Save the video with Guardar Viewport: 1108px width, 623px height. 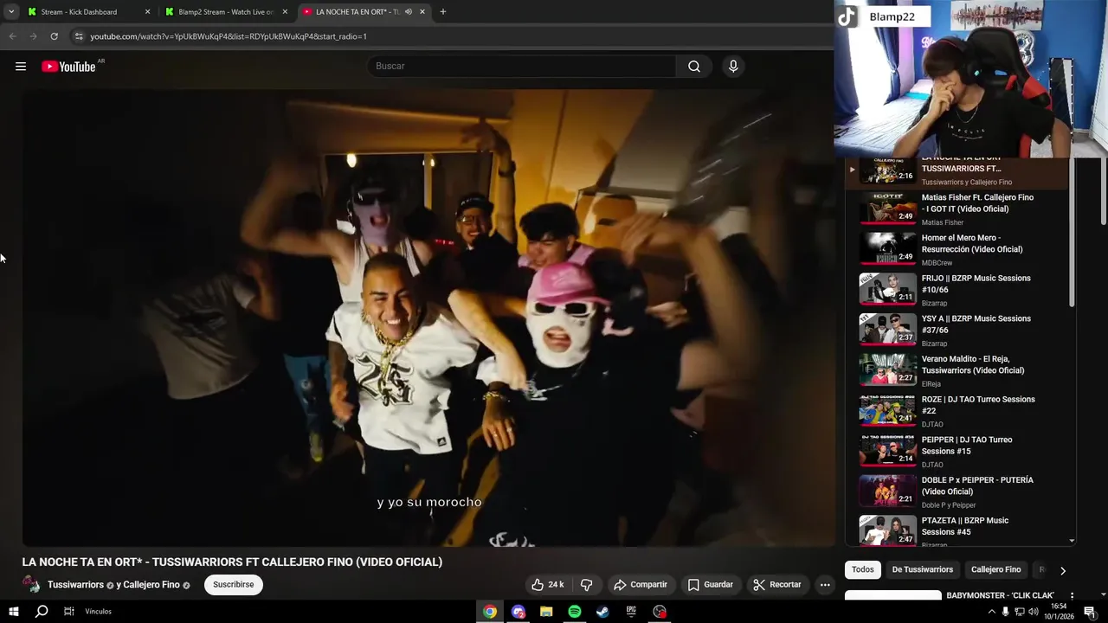(710, 585)
